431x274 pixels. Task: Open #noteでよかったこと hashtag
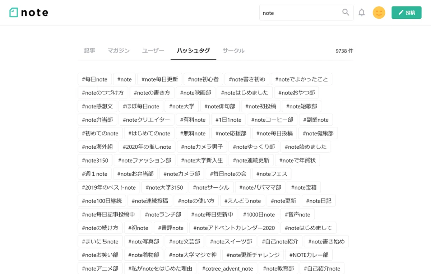pyautogui.click(x=302, y=79)
